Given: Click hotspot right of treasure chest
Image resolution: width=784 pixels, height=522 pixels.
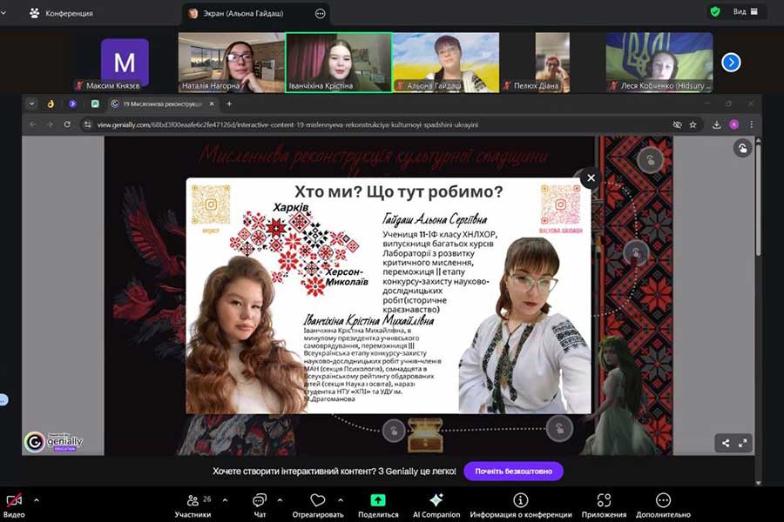Looking at the screenshot, I should [559, 429].
